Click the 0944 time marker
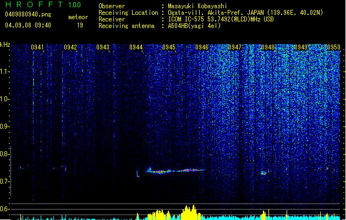 [136, 47]
